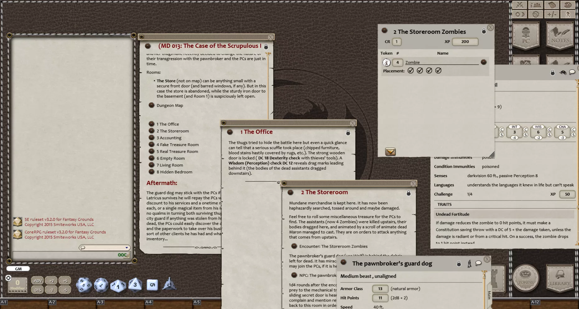Screen dimensions: 579x309
Task: Pick up the d4 die
Action: coord(169,284)
